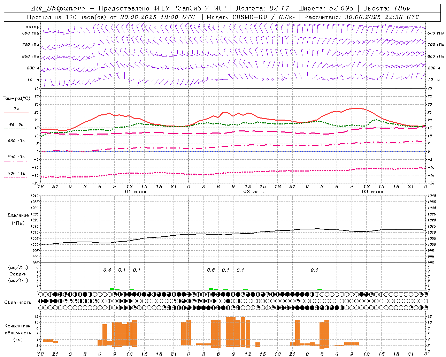Click the 03 июля date label
The image size is (446, 357).
tap(372, 192)
